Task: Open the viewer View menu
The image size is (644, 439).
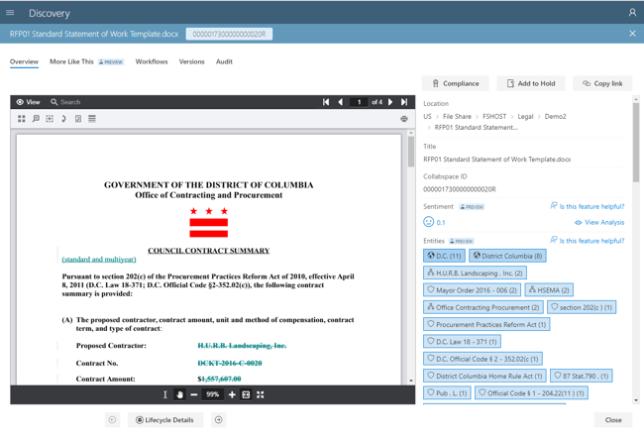Action: (28, 102)
